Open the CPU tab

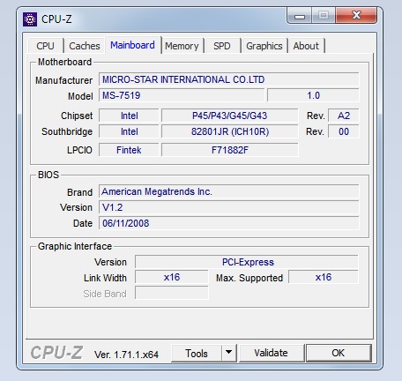coord(46,46)
